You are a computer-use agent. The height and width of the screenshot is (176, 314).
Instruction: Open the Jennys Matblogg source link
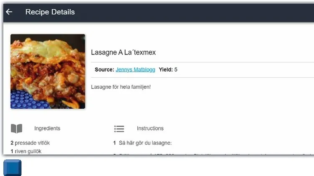tap(135, 69)
